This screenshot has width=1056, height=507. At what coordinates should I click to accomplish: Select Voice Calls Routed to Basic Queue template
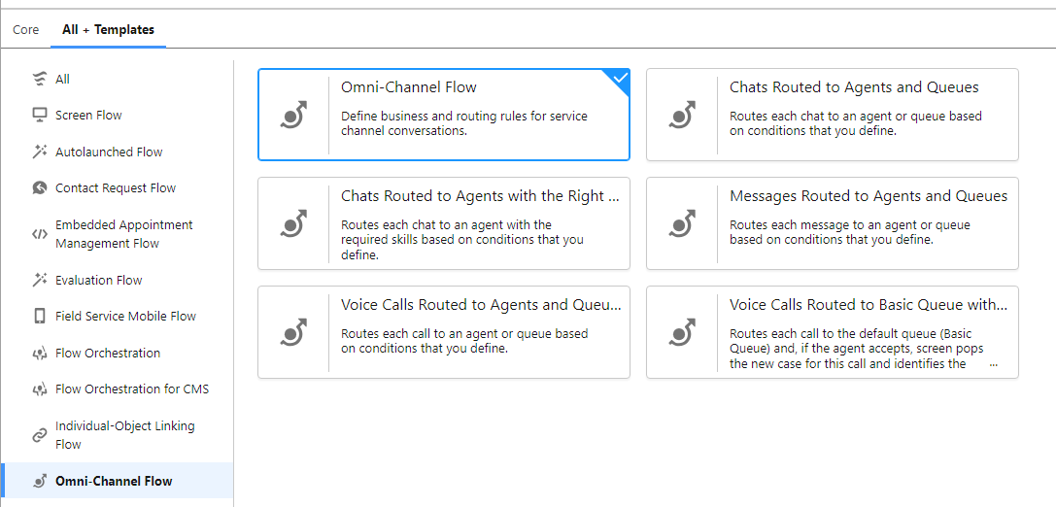(833, 332)
